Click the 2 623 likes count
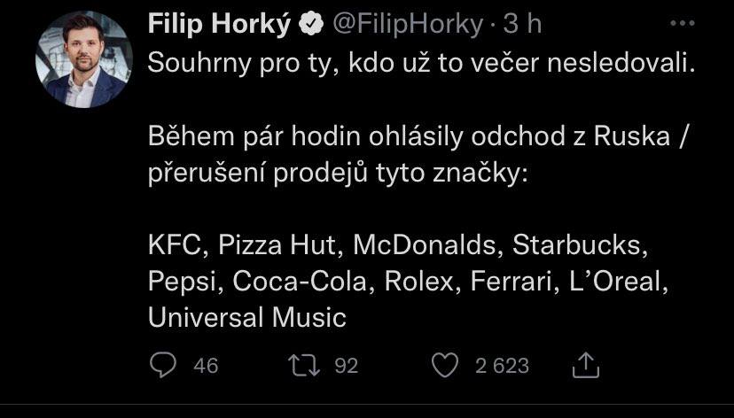 (x=502, y=366)
